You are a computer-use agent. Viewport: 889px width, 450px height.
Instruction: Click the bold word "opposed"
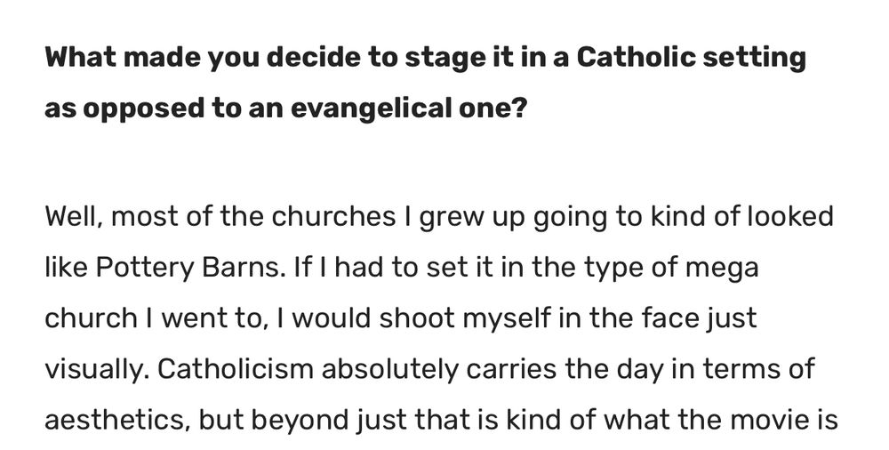click(x=129, y=109)
